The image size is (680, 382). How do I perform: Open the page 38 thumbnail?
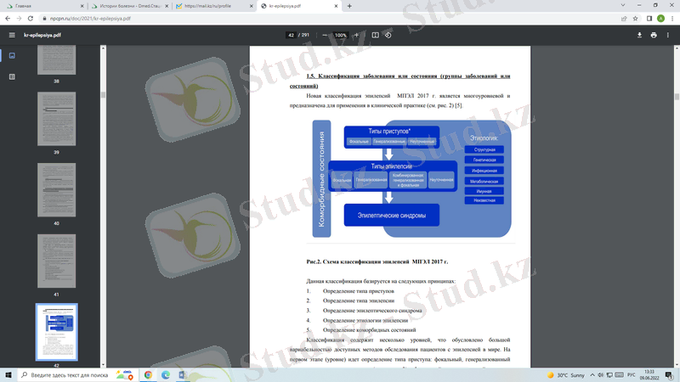[56, 51]
